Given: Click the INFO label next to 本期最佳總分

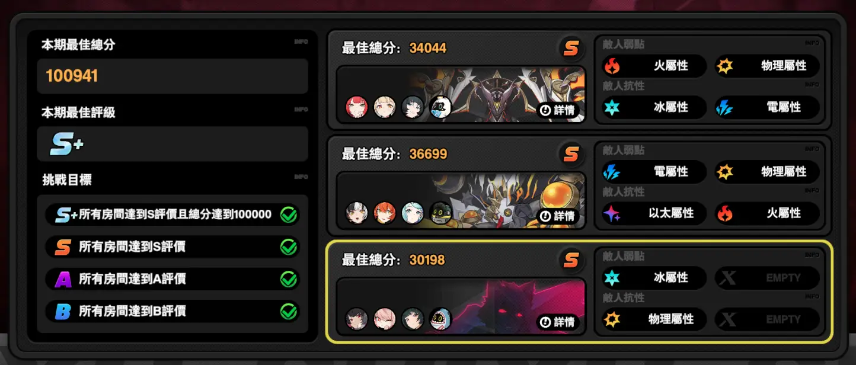Looking at the screenshot, I should pos(301,42).
